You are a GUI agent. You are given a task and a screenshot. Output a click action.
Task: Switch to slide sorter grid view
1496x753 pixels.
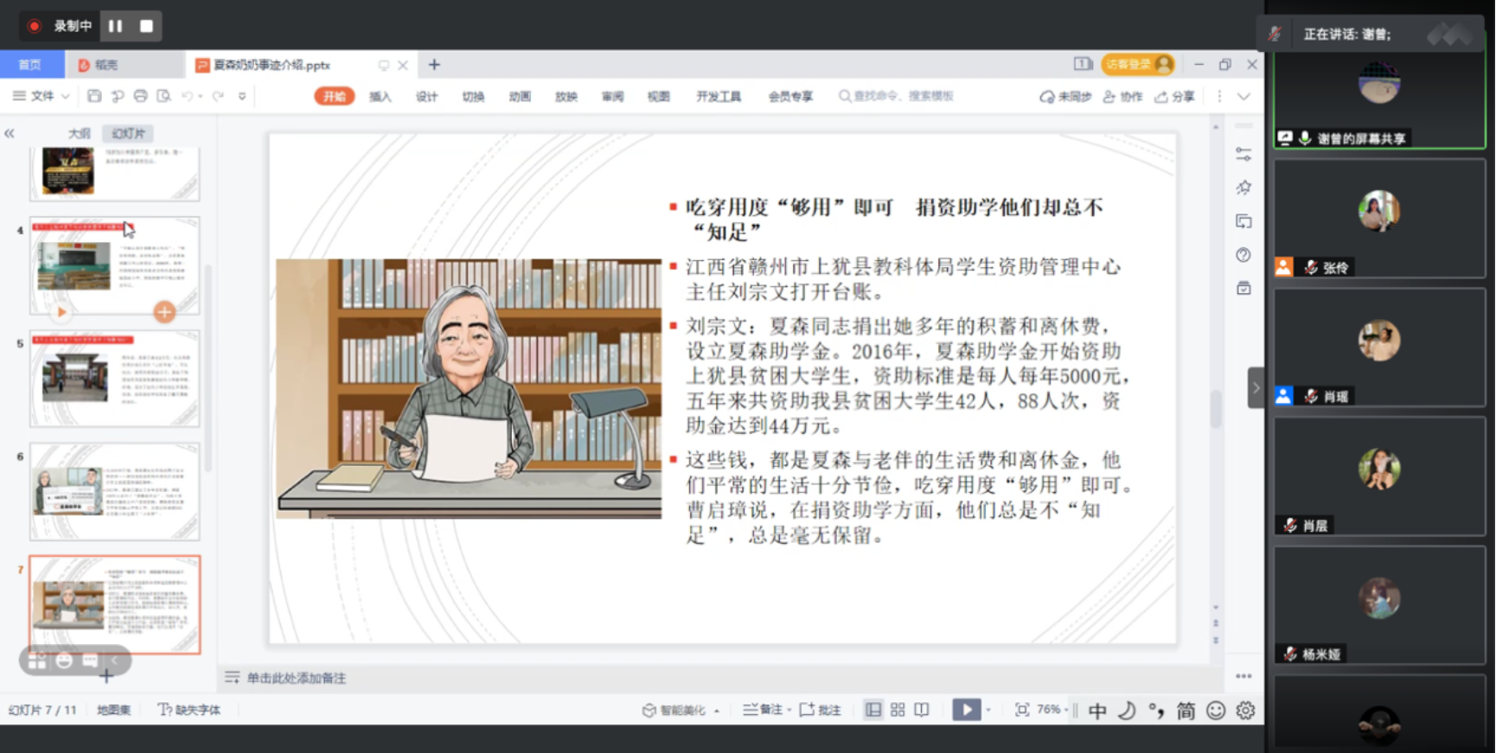pos(898,710)
